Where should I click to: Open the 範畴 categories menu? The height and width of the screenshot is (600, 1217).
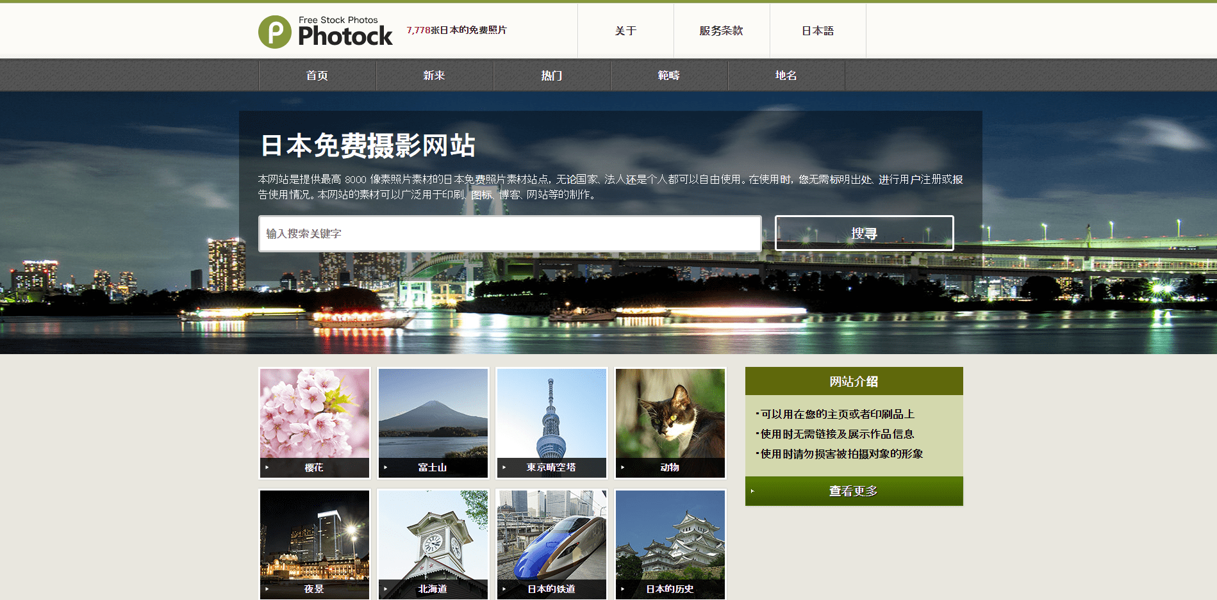pyautogui.click(x=669, y=76)
